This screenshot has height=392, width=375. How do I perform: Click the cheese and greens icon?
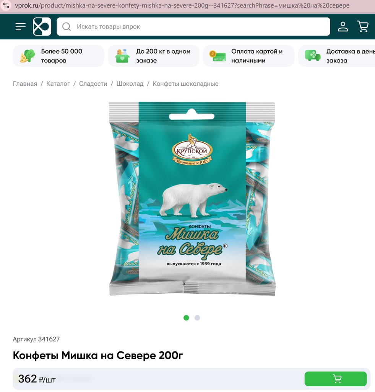[28, 56]
